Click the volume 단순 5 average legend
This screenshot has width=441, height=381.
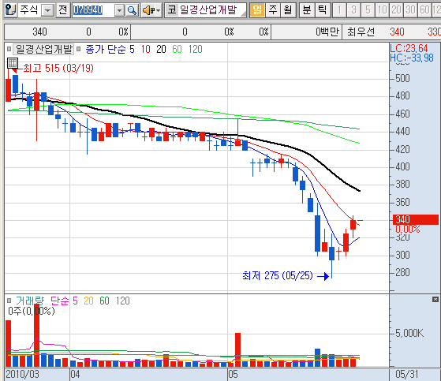64,301
